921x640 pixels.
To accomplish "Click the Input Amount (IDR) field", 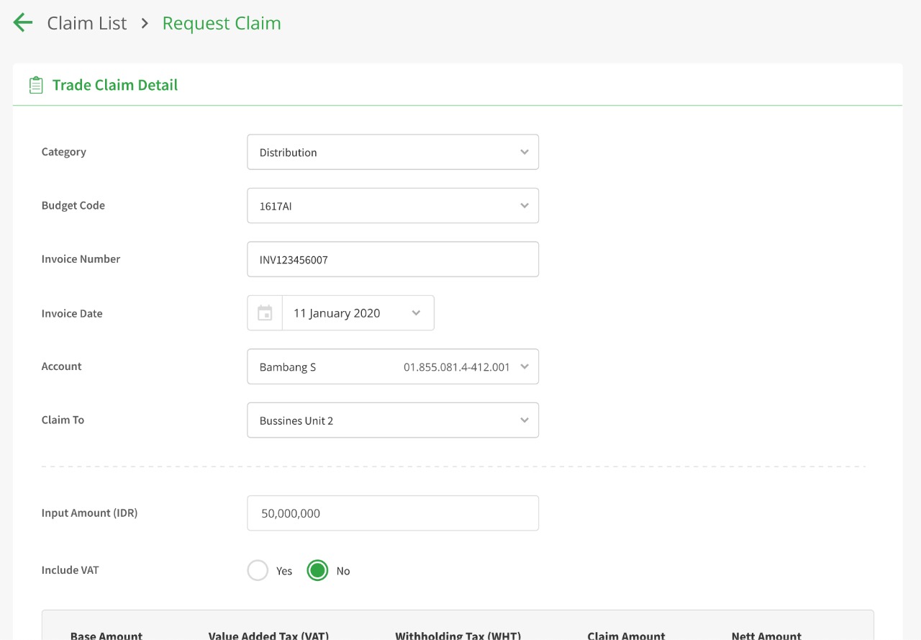I will [x=392, y=513].
